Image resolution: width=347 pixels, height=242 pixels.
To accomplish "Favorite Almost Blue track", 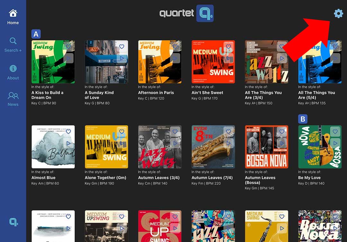I will 68,132.
